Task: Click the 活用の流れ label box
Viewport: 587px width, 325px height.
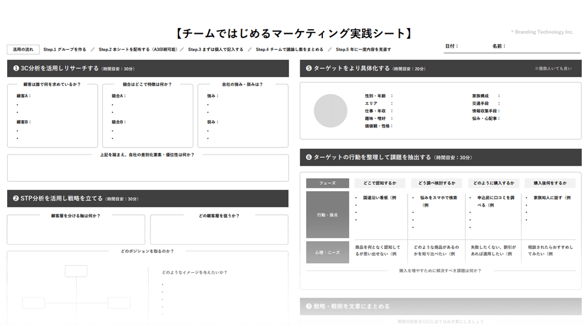Action: coord(24,49)
